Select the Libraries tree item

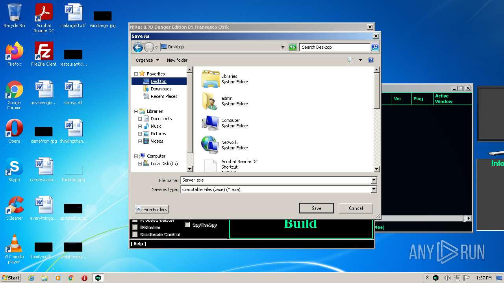click(155, 111)
